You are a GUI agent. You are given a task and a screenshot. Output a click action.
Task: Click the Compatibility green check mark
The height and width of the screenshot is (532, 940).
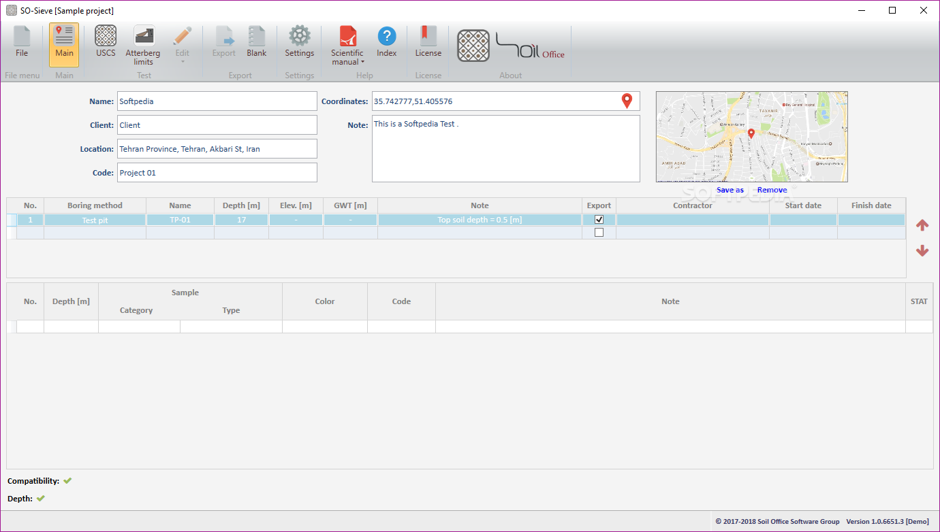[67, 481]
